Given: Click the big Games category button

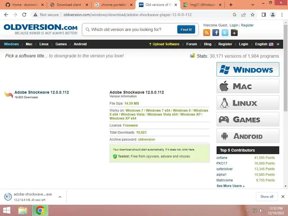Looking at the screenshot, I should 248,119.
